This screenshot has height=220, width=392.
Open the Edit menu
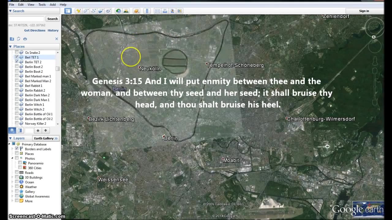click(21, 5)
